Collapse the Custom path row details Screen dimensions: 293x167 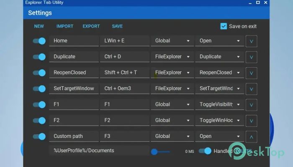click(251, 137)
